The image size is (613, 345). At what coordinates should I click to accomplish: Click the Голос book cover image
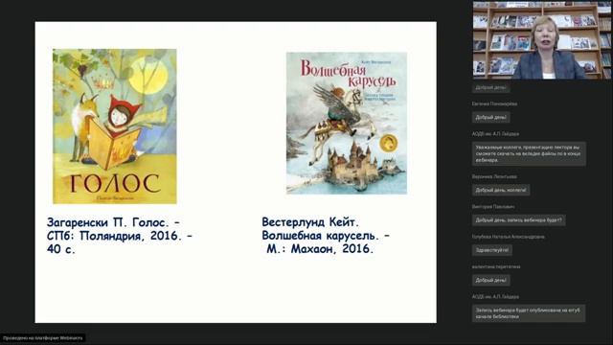point(115,126)
